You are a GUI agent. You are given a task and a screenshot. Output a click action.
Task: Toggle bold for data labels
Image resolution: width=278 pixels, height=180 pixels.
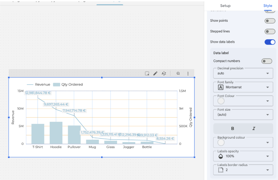pos(232,129)
